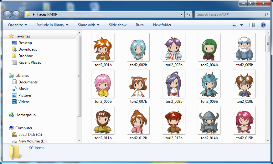Click navigation pane scrollbar thumb
Screen dimensions: 273x164
pos(79,76)
